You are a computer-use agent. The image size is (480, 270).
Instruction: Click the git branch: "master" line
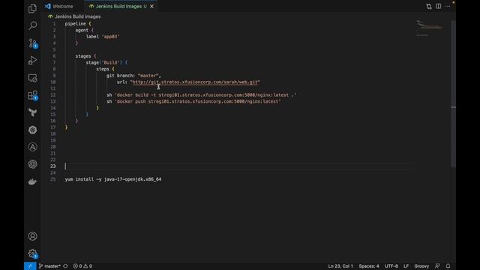point(133,75)
